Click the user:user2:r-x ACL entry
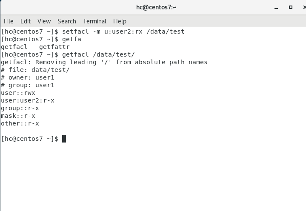Viewport: 306px width, 211px height. pos(28,100)
